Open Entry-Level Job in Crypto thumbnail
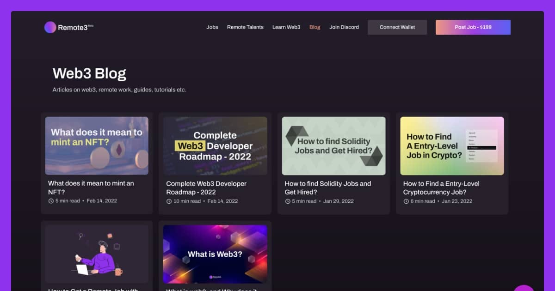555x291 pixels. tap(452, 145)
